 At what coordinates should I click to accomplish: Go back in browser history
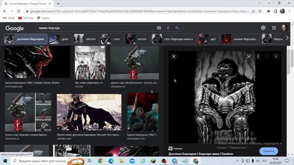5,11
